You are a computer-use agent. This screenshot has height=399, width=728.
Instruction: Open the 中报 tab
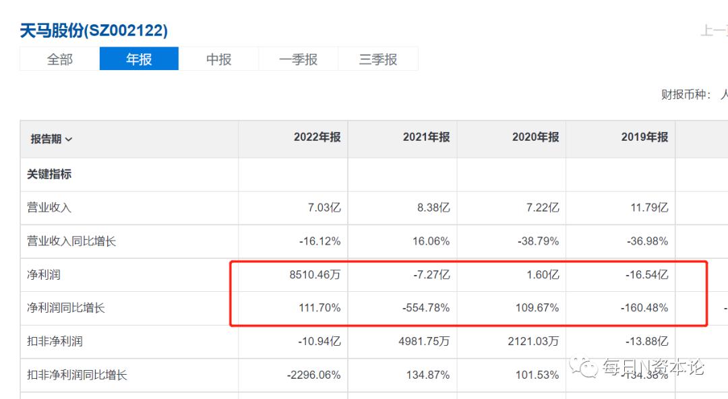pos(218,59)
